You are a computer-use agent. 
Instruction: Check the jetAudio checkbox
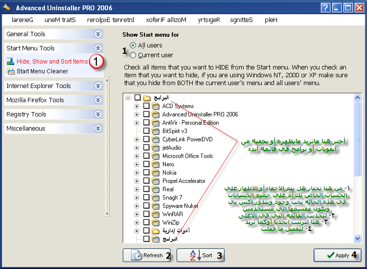(146, 147)
